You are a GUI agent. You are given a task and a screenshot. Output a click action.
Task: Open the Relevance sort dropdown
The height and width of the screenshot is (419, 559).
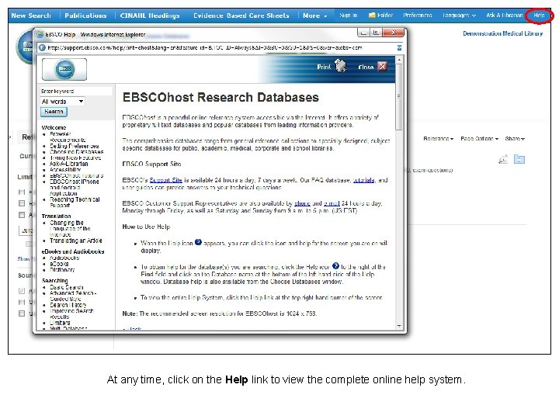pos(438,139)
